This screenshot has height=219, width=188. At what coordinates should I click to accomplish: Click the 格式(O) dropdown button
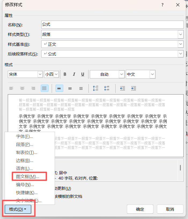tap(18, 209)
